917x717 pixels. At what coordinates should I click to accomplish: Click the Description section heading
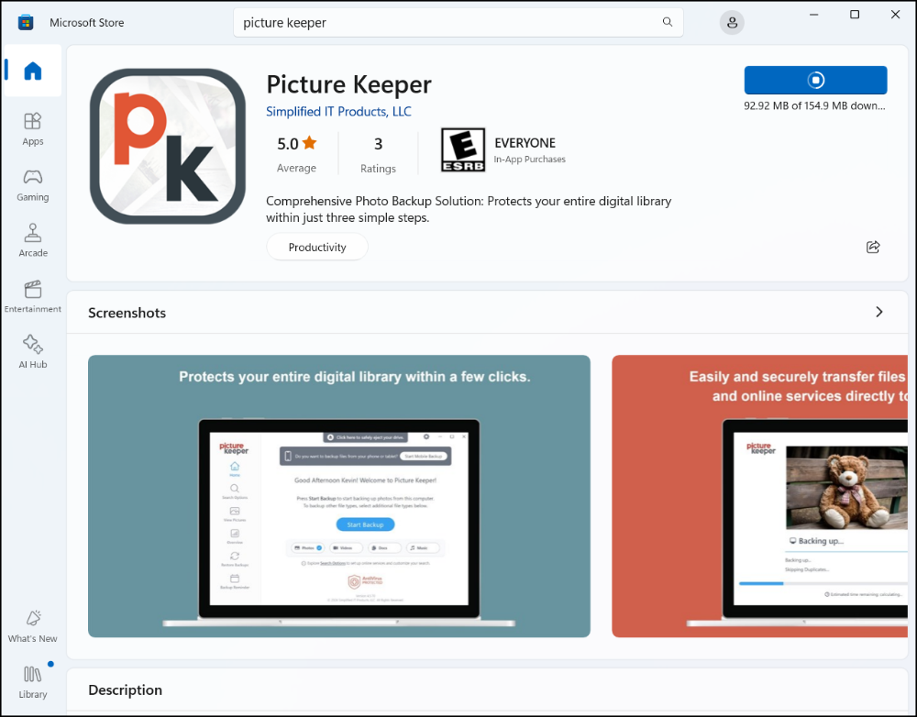tap(125, 690)
